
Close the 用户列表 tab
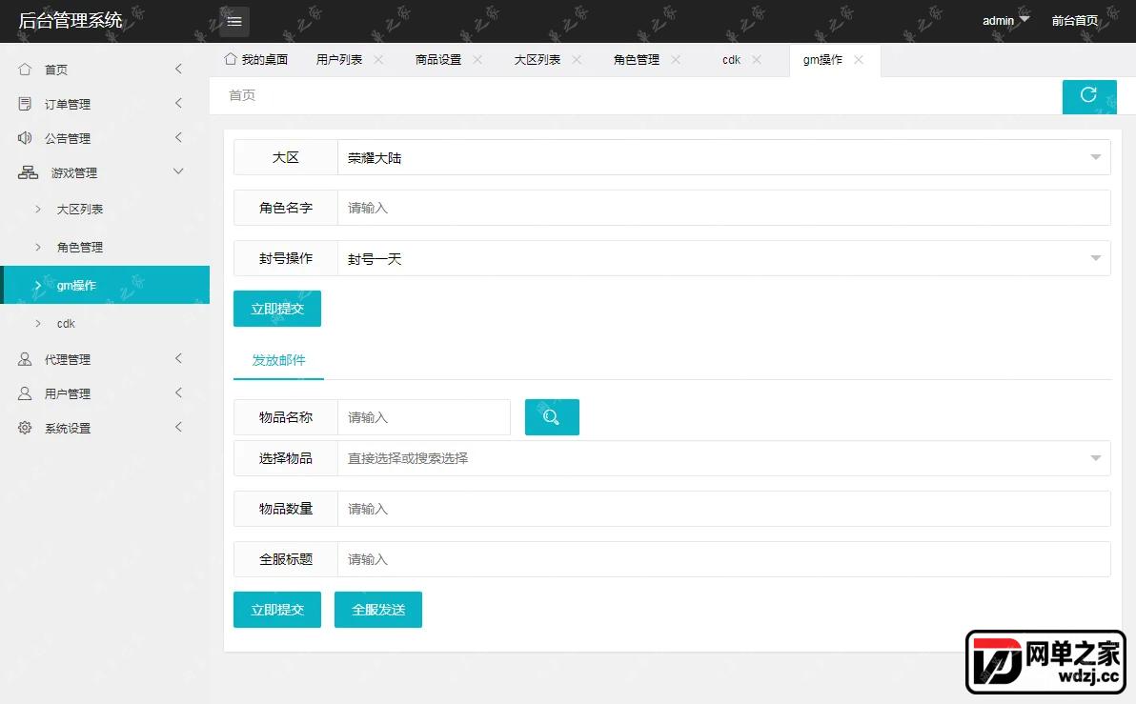coord(378,59)
